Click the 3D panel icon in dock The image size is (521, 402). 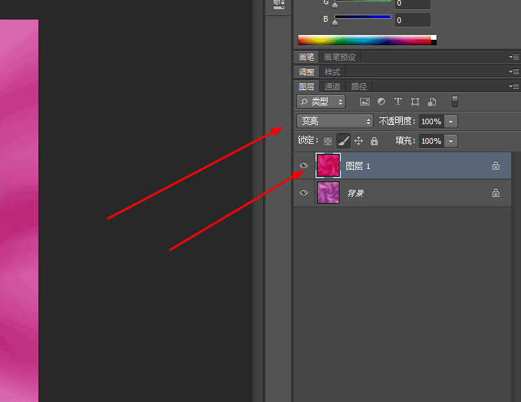pos(279,4)
